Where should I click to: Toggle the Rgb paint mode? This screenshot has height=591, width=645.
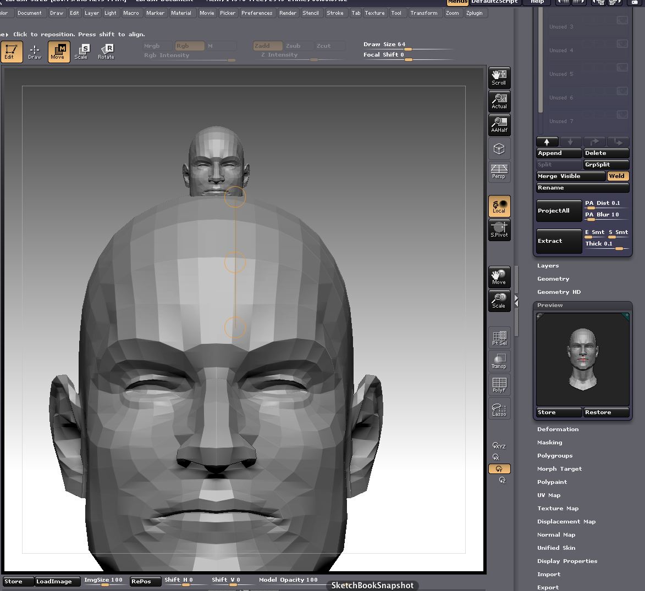tap(189, 46)
